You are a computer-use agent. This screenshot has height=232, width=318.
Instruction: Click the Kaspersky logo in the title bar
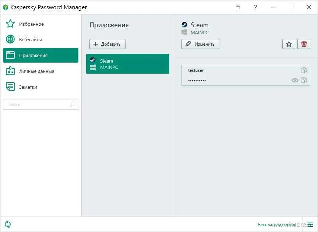coord(6,7)
